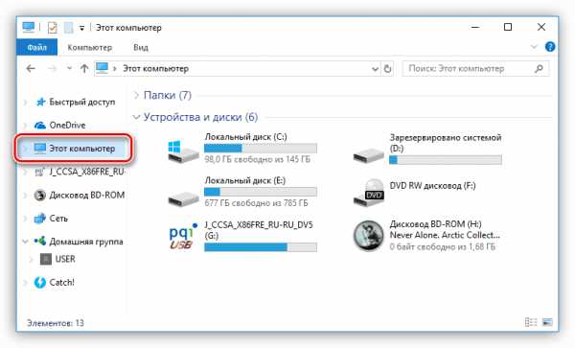Click the Up arrow navigation icon
This screenshot has width=575, height=348.
click(84, 69)
